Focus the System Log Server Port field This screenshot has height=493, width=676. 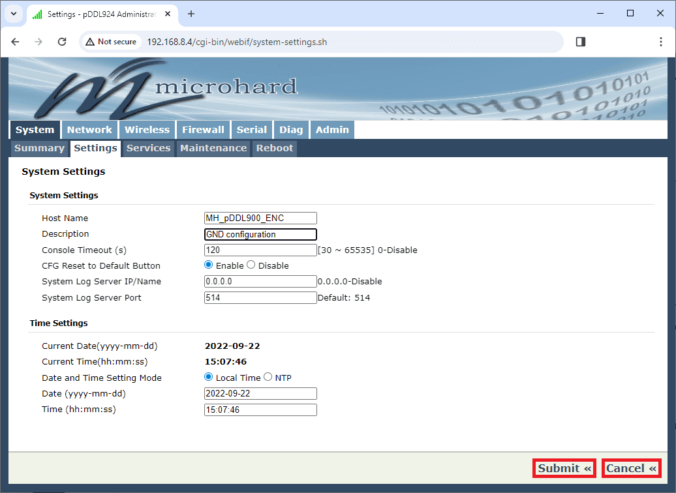click(260, 298)
